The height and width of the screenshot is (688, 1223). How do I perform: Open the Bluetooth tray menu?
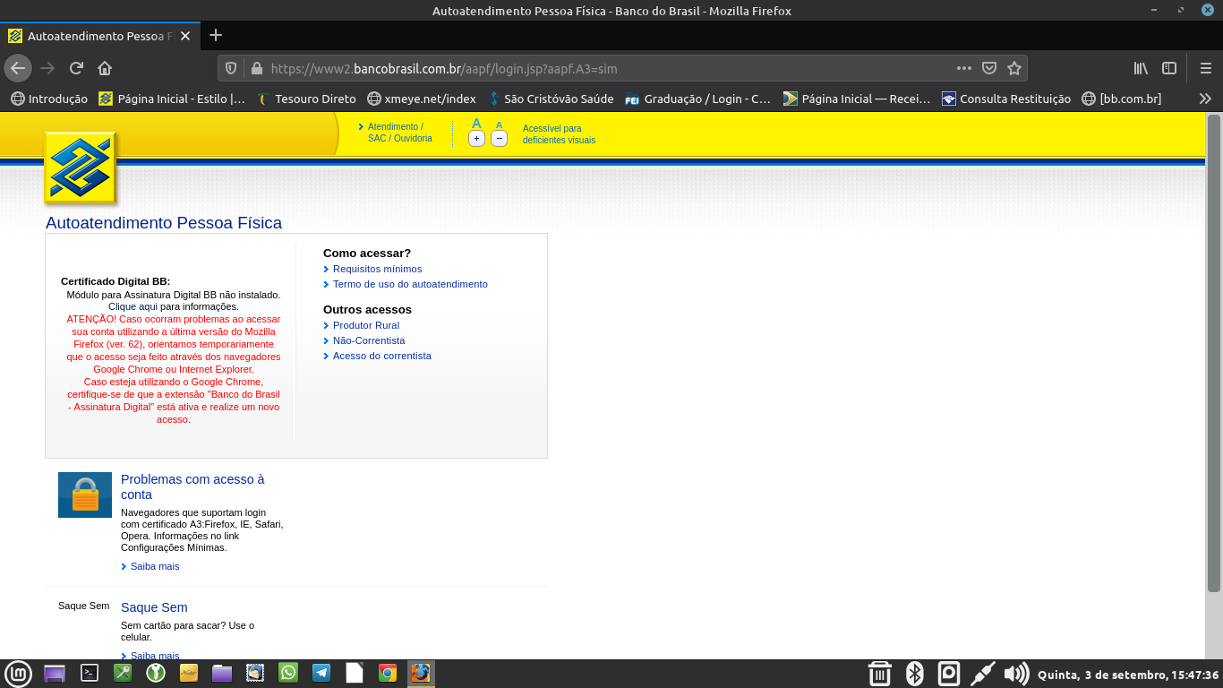coord(914,674)
